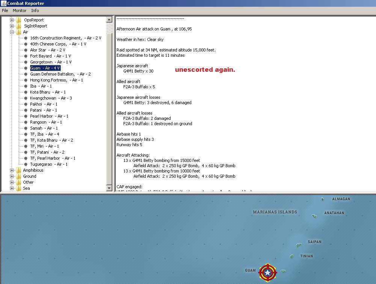Expand the Amphibious folder node

tap(12, 170)
